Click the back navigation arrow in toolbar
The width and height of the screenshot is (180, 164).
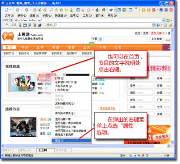click(x=18, y=10)
